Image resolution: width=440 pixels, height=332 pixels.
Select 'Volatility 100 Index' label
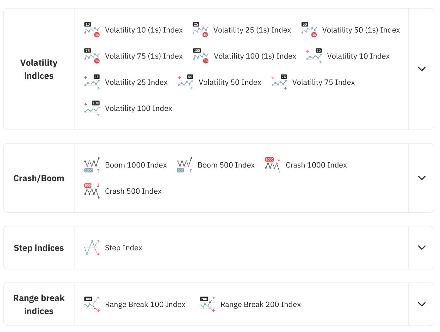pyautogui.click(x=139, y=109)
